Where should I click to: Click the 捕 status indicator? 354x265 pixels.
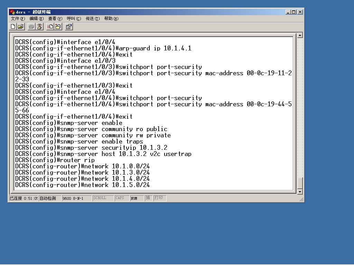(x=148, y=198)
